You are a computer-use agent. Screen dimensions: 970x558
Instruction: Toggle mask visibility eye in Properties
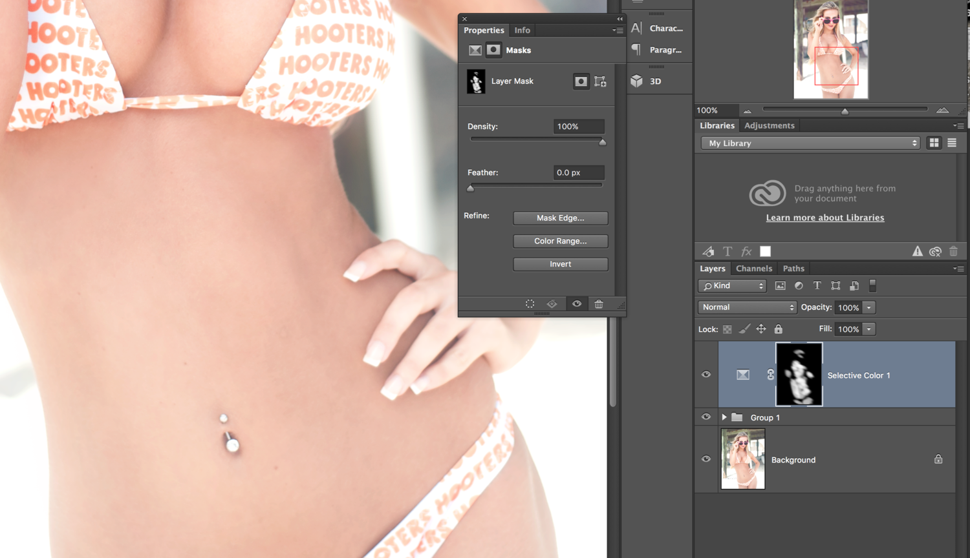pos(577,304)
